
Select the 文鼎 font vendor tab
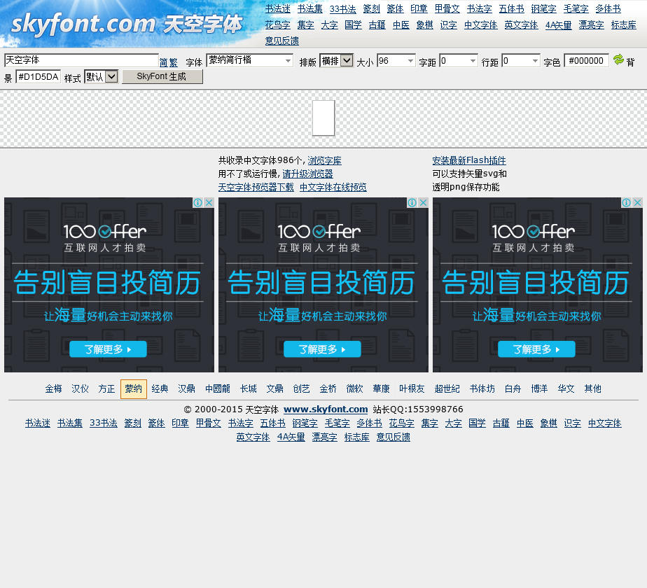tap(274, 388)
